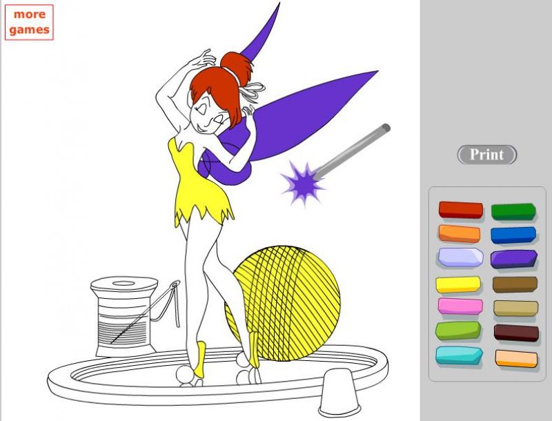Click the 'more games' link
The image size is (552, 421).
coord(29,22)
